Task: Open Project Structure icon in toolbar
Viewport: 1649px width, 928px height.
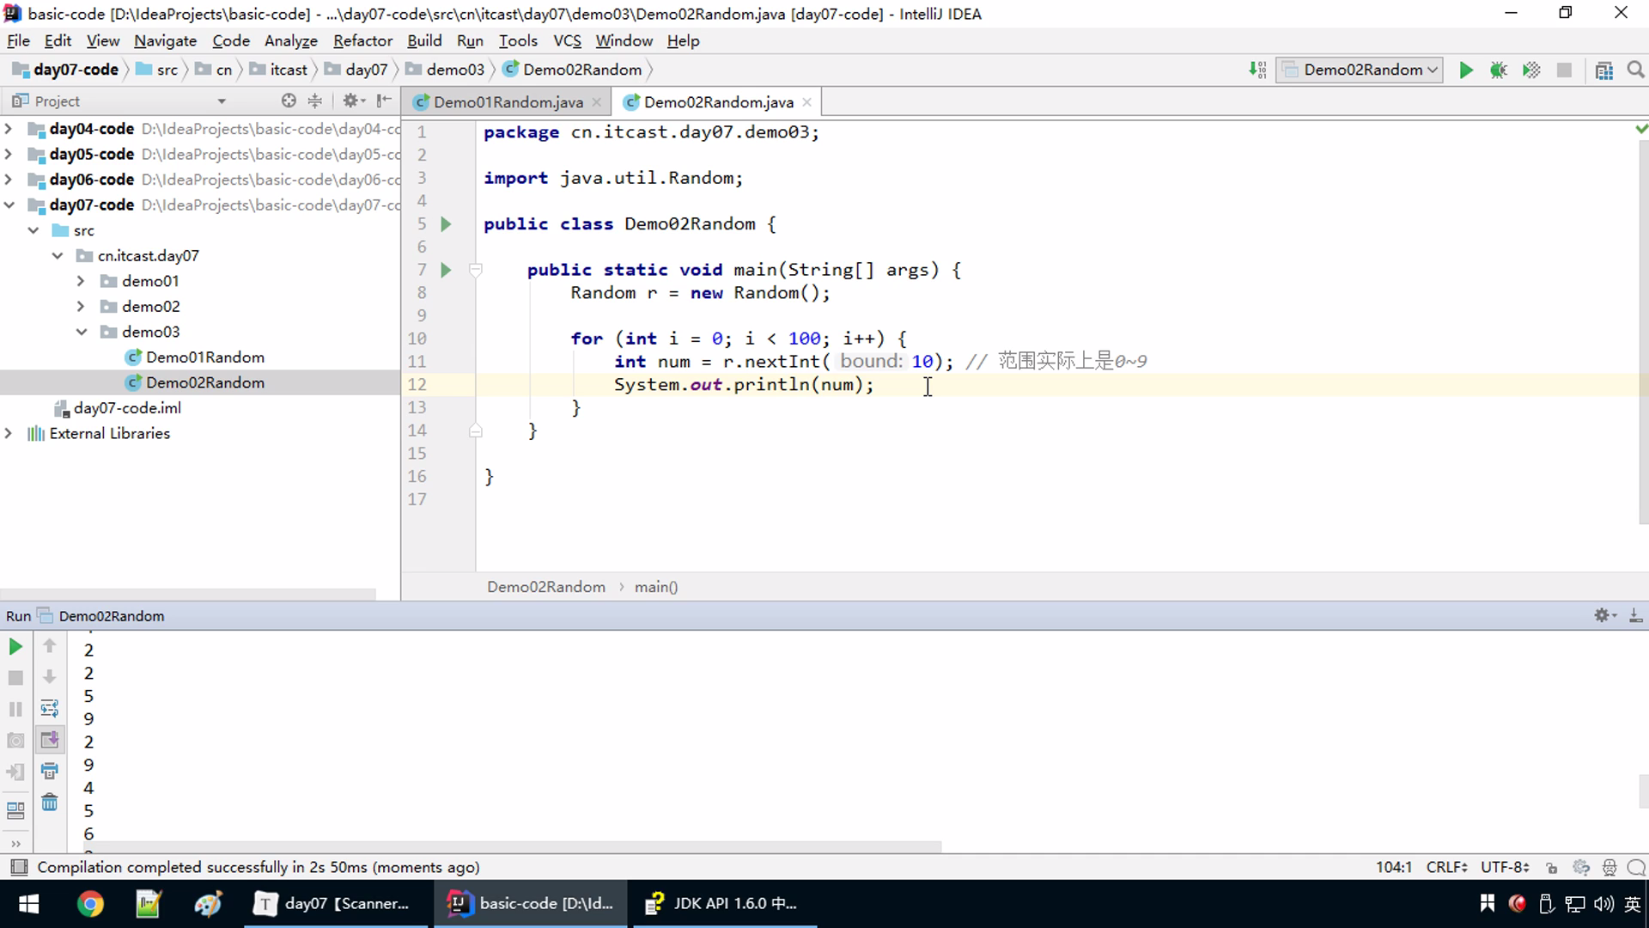Action: [x=1603, y=70]
